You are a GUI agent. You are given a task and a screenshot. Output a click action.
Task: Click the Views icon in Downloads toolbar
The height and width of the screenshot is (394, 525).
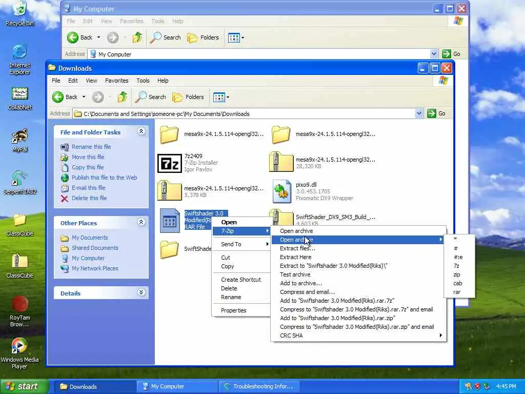[x=219, y=97]
